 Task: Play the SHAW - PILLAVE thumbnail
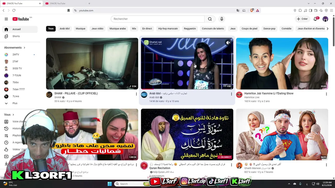tap(92, 64)
